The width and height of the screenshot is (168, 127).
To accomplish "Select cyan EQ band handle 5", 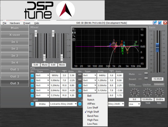I will (x=124, y=45).
